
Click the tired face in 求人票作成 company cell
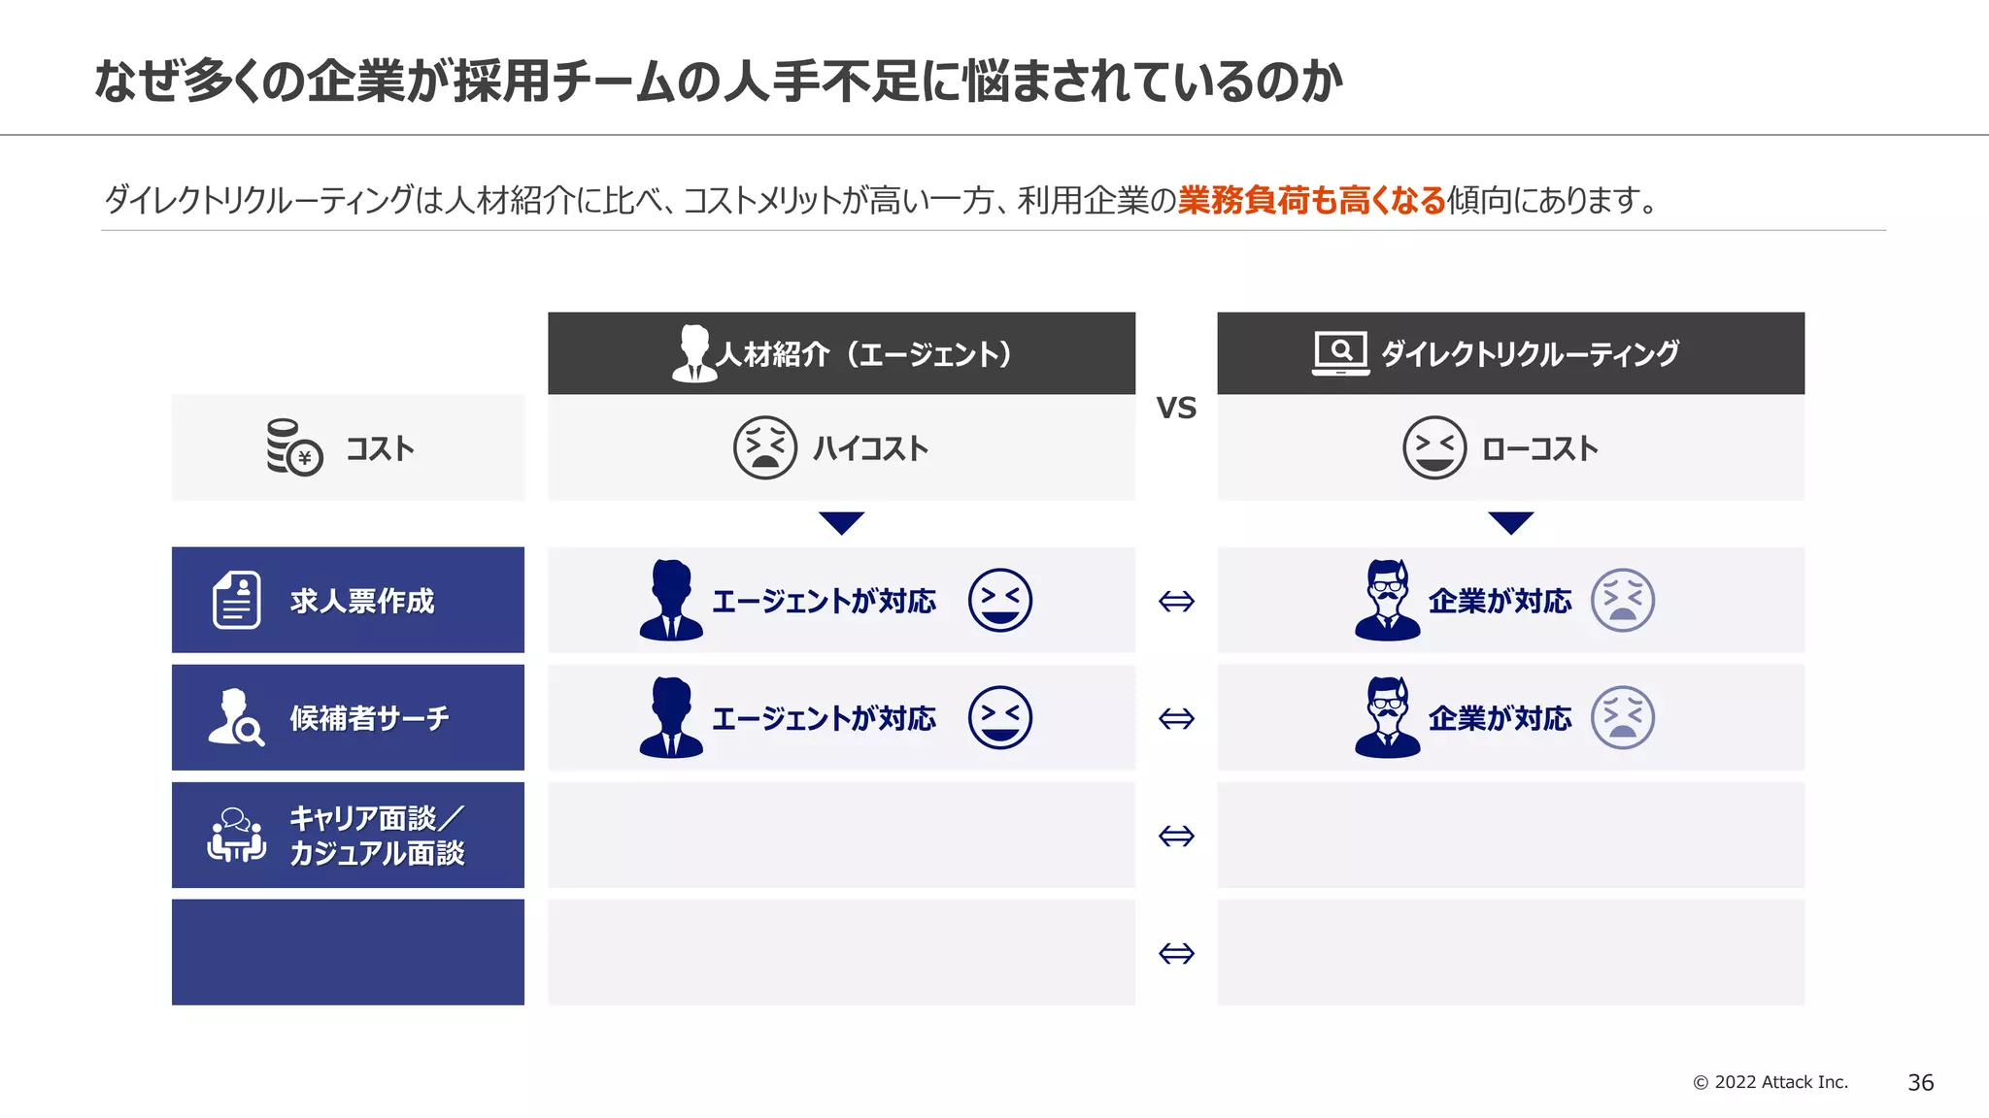coord(1623,600)
